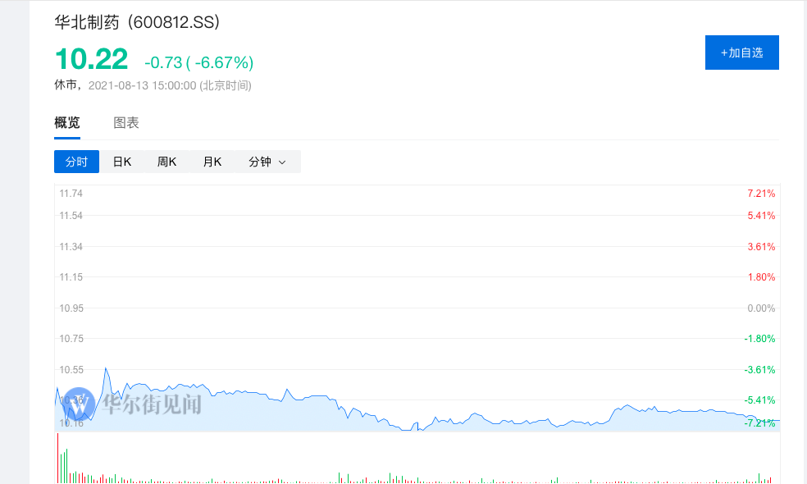The width and height of the screenshot is (807, 484).
Task: Select the 分时 chart view
Action: point(76,162)
